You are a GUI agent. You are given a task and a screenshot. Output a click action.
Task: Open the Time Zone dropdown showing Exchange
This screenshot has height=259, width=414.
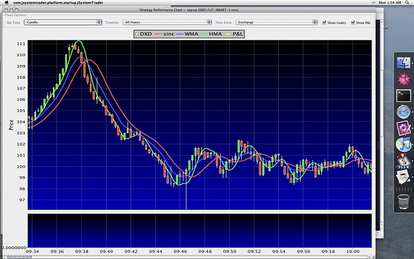click(276, 23)
